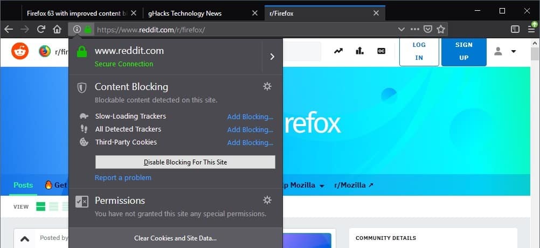Click the Slow-Loading Trackers label
The width and height of the screenshot is (540, 248).
coord(130,116)
